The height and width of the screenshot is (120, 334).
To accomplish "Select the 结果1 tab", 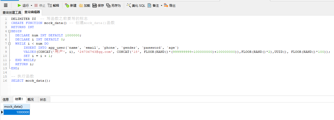I will pyautogui.click(x=19, y=99).
